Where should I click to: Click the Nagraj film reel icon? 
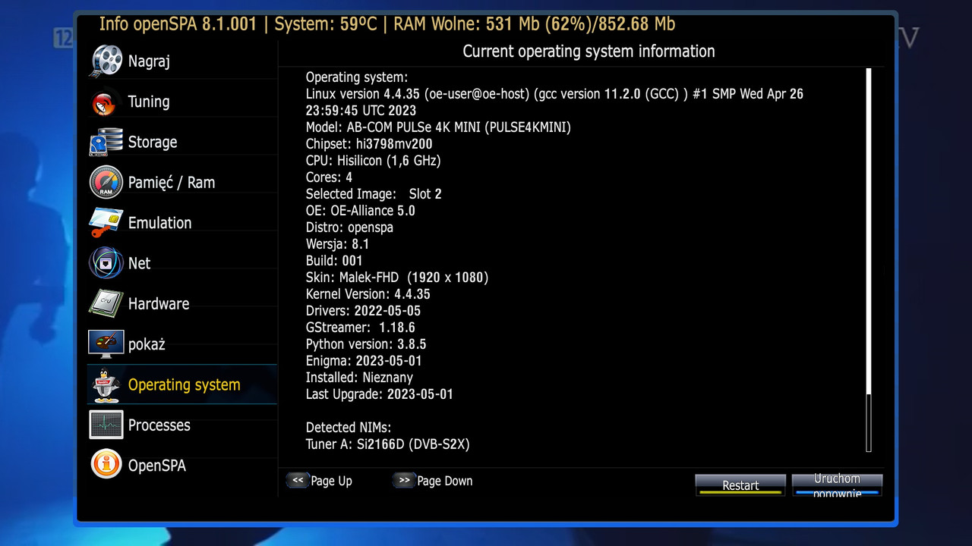tap(106, 61)
